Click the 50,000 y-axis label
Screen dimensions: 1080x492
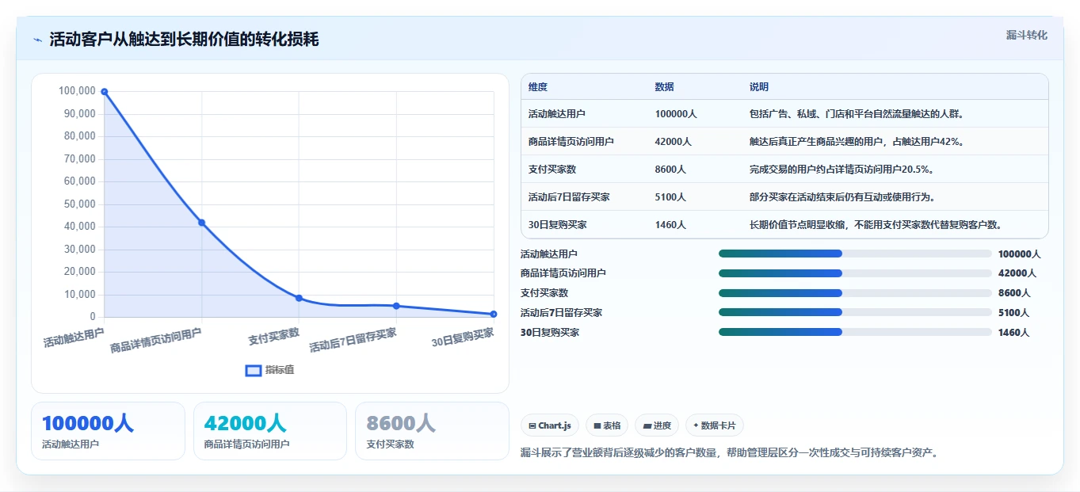pos(79,204)
